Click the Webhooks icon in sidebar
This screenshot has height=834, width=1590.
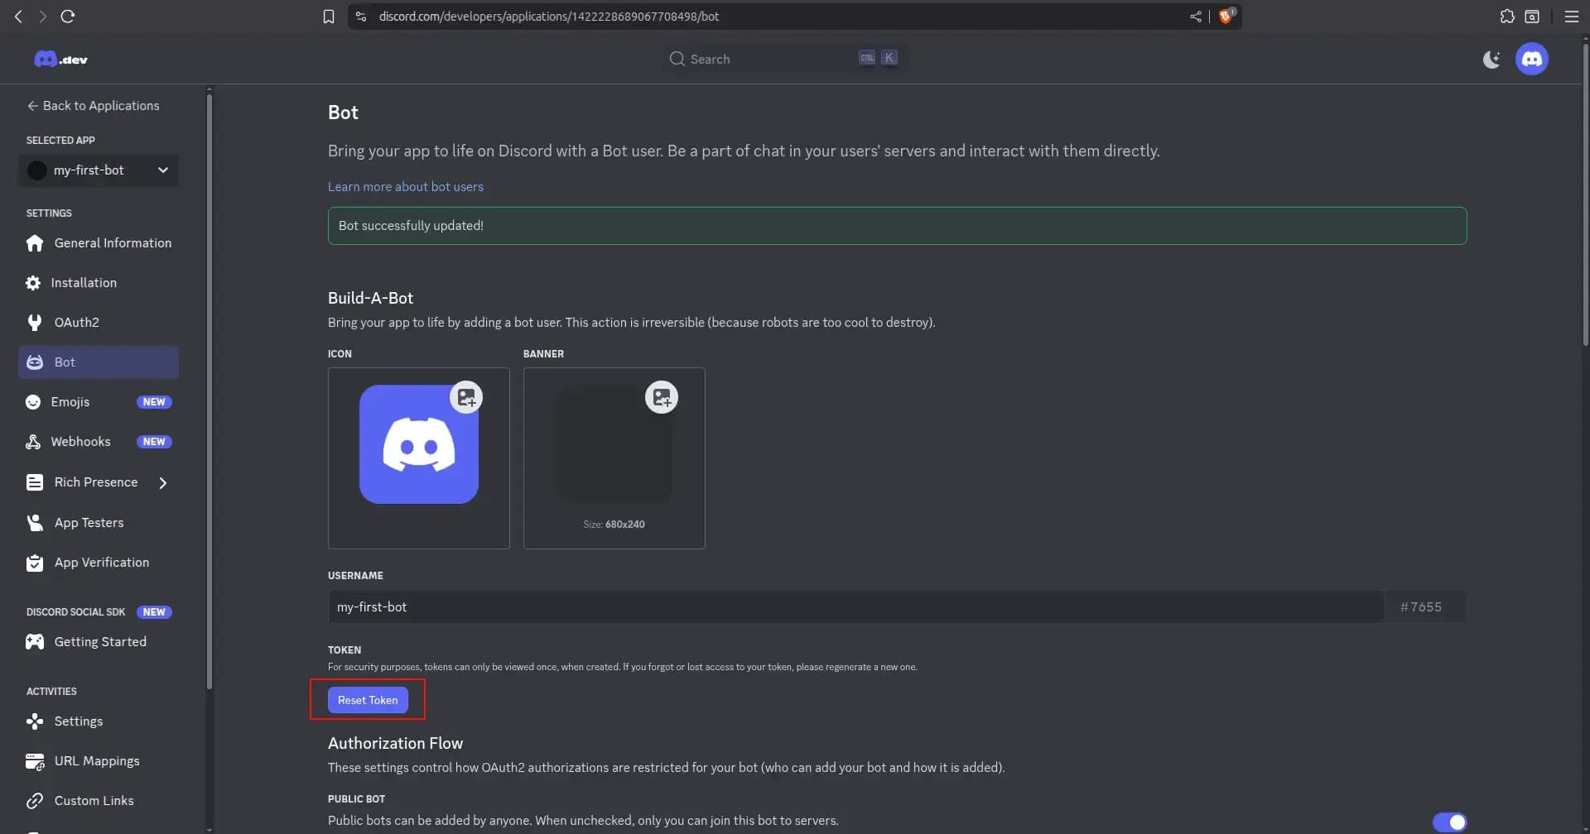click(33, 442)
